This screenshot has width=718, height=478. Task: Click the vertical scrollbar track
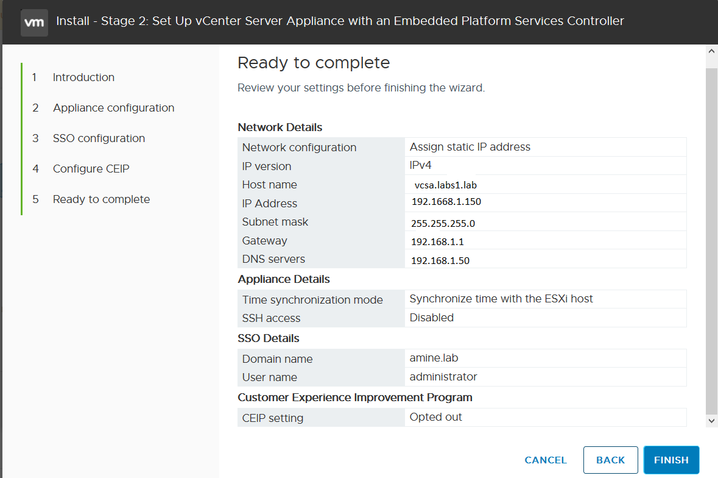(711, 244)
